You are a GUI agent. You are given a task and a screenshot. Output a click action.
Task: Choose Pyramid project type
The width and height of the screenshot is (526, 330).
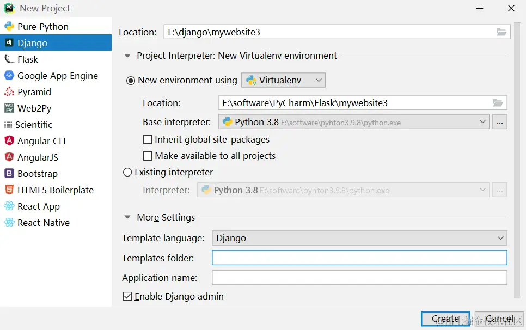click(56, 92)
